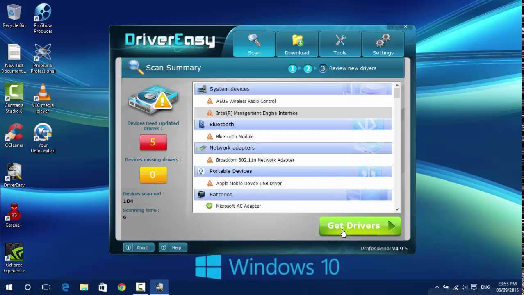Open the Windows Start menu
The height and width of the screenshot is (295, 524).
pos(9,287)
